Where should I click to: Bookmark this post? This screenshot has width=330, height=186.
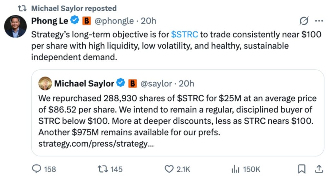302,169
